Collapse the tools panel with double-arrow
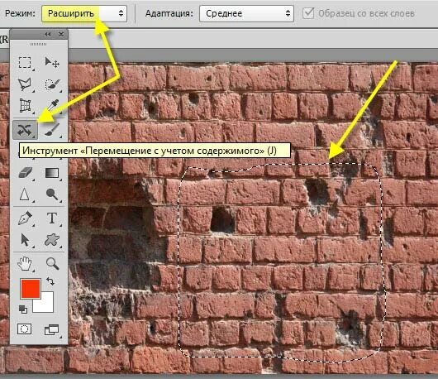The image size is (438, 379). pos(48,34)
